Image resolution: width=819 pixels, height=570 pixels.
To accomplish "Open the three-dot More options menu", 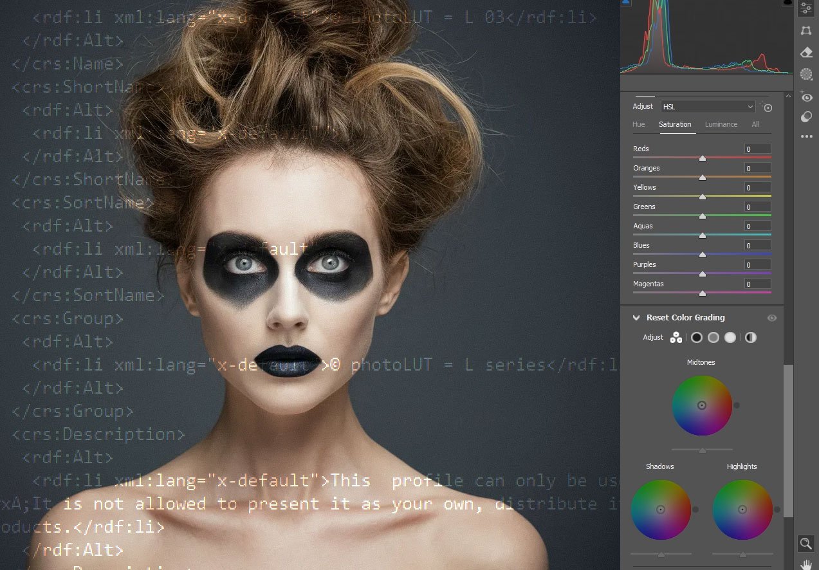I will 806,136.
